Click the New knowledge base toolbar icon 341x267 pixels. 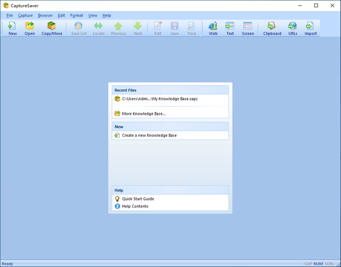click(x=13, y=28)
